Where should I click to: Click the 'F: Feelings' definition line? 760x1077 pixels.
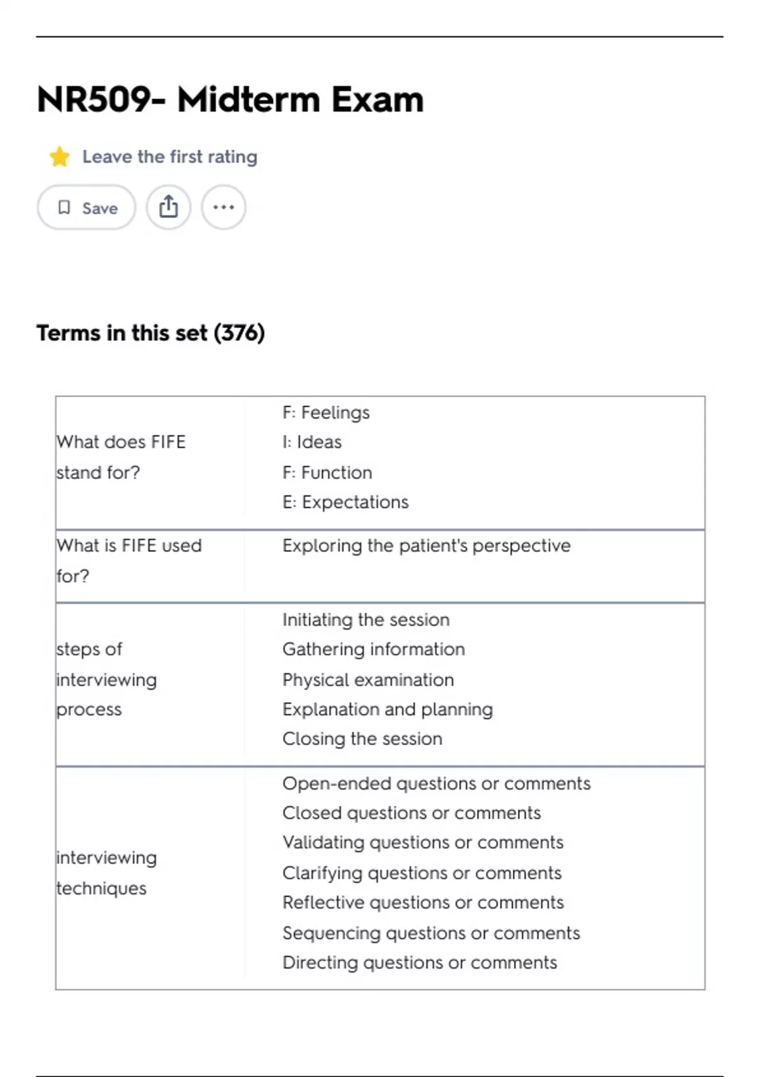point(326,412)
